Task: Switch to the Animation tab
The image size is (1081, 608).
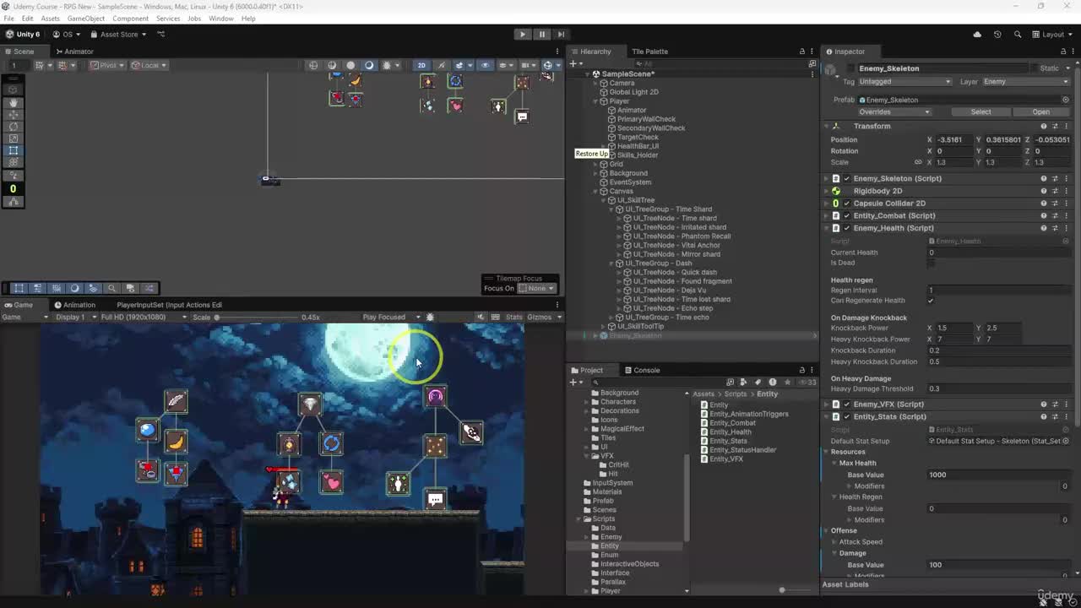Action: coord(74,305)
